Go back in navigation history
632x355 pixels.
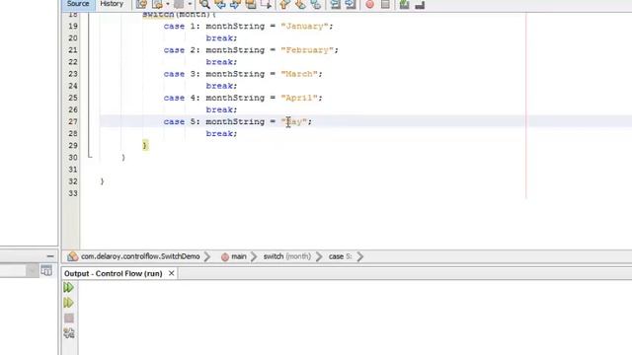(x=157, y=4)
